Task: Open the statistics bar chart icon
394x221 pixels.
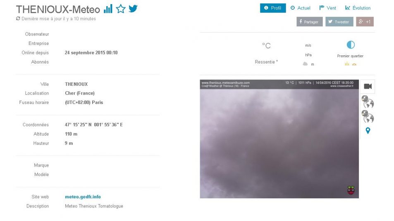Action: (x=108, y=9)
